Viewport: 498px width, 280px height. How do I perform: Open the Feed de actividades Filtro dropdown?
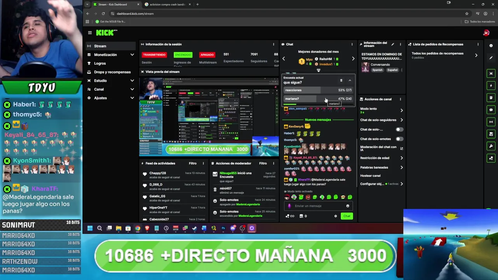coord(193,163)
